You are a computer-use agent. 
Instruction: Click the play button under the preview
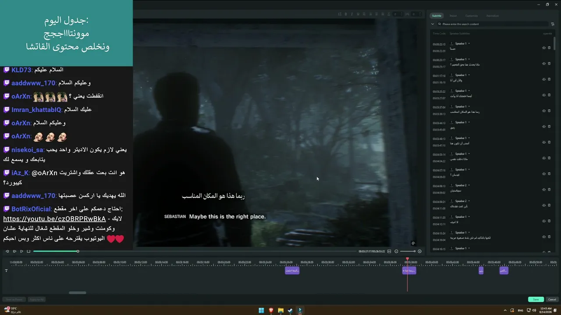point(21,251)
